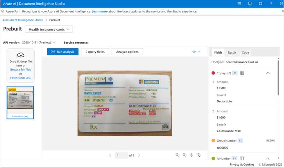Click the Learn more link
Image resolution: width=284 pixels, height=168 pixels.
click(x=100, y=11)
